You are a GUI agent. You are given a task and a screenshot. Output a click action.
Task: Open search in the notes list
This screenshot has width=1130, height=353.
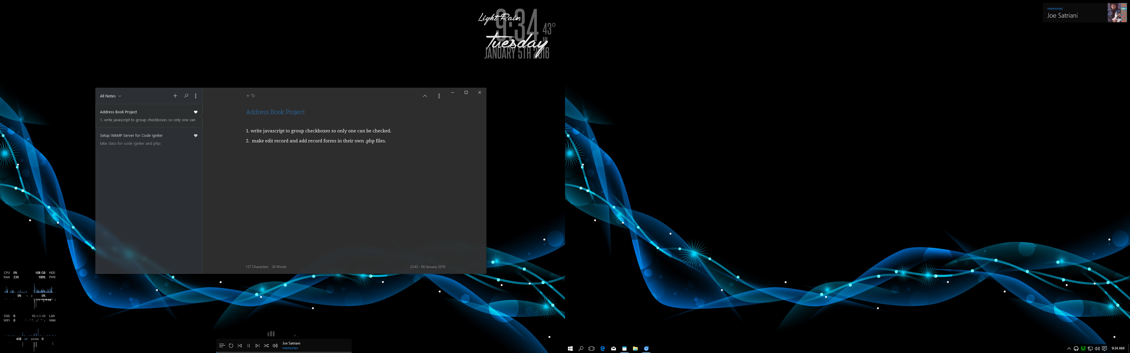(x=186, y=96)
